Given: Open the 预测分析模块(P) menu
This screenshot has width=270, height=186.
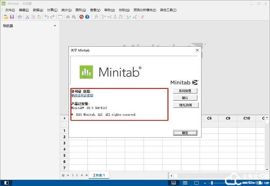Looking at the screenshot, I should click(x=145, y=10).
